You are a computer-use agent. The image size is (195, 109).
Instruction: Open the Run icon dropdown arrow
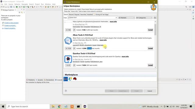(x=26, y=7)
